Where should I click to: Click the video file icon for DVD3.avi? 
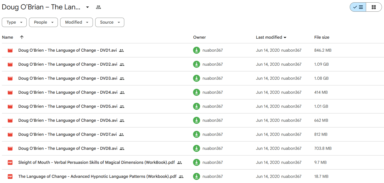[x=10, y=78]
